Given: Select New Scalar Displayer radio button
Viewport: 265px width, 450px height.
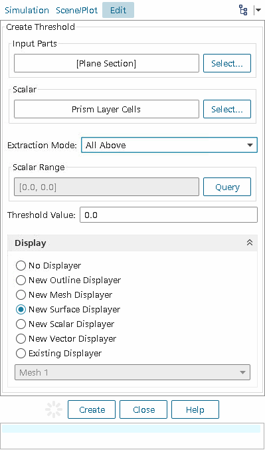Looking at the screenshot, I should (x=65, y=324).
